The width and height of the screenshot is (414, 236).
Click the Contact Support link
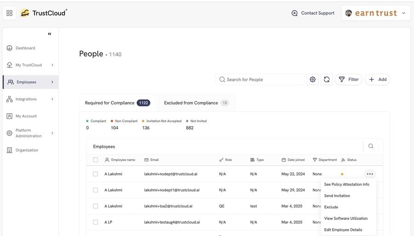coord(317,13)
